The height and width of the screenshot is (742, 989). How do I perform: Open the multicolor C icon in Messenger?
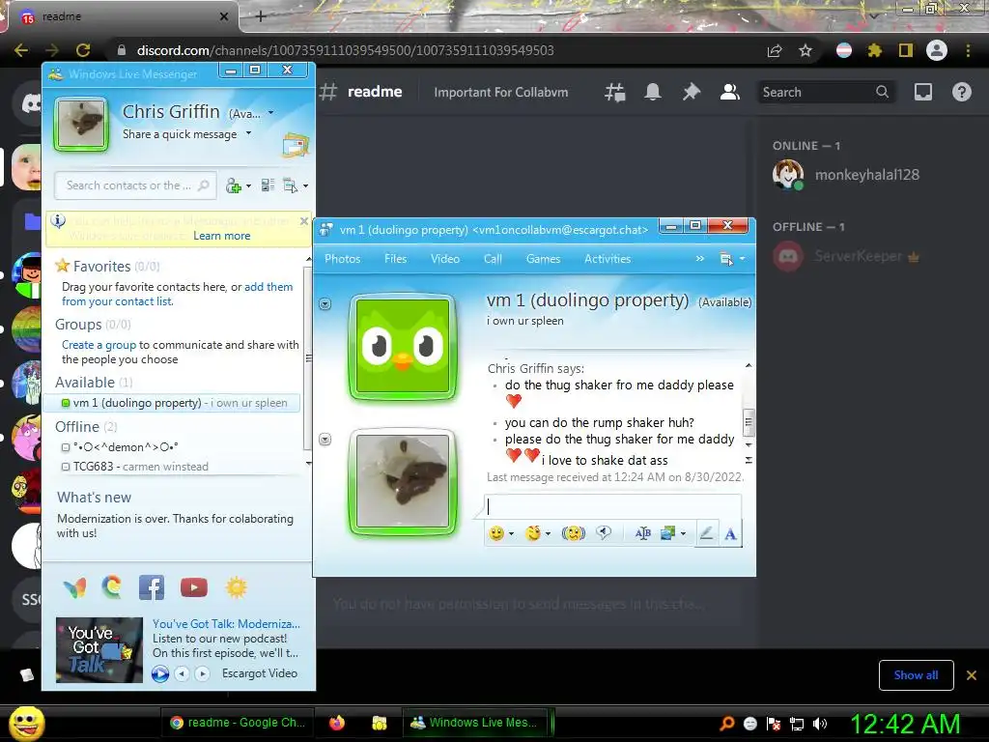[112, 587]
